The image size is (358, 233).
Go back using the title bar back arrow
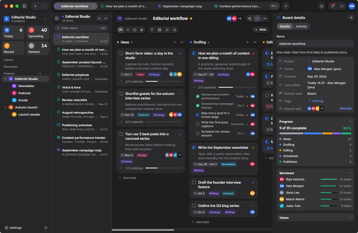[x=35, y=6]
